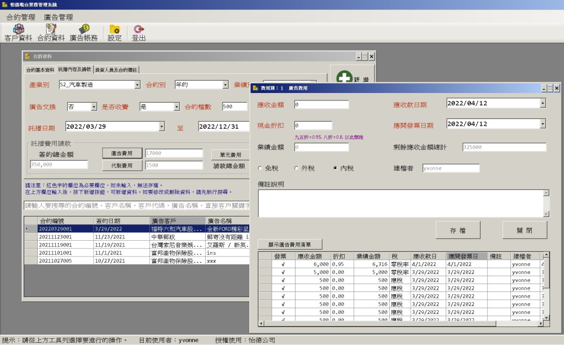Switch to the 合約基本資料 tab
The image size is (564, 345).
[40, 70]
